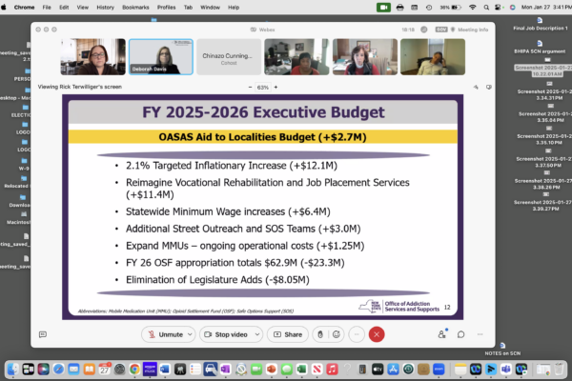Open Microsoft Word from the Dock

[x=165, y=370]
